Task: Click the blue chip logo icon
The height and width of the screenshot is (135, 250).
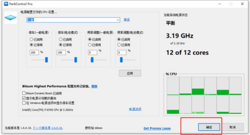Action: pyautogui.click(x=11, y=17)
